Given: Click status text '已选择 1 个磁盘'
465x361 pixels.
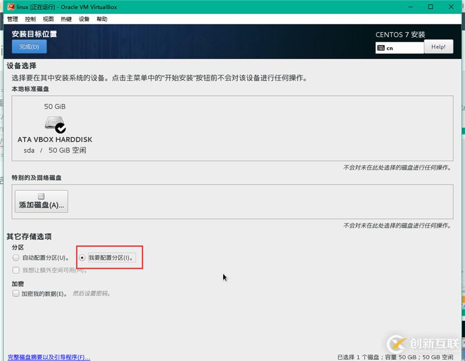Looking at the screenshot, I should 358,357.
